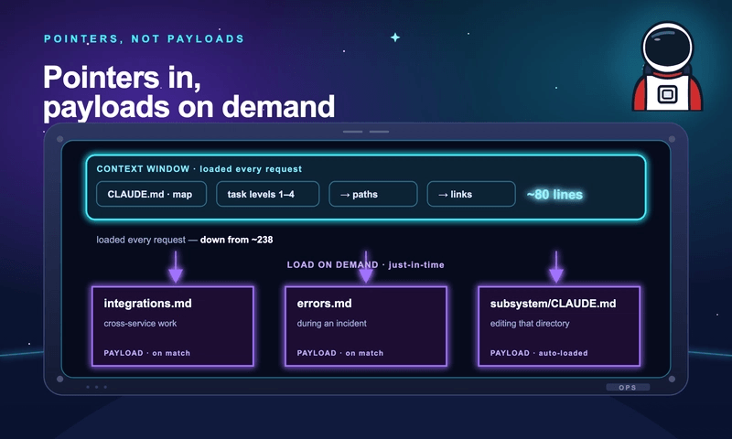
Task: Open the subsystem/CLAUDE.md card
Action: click(x=559, y=327)
